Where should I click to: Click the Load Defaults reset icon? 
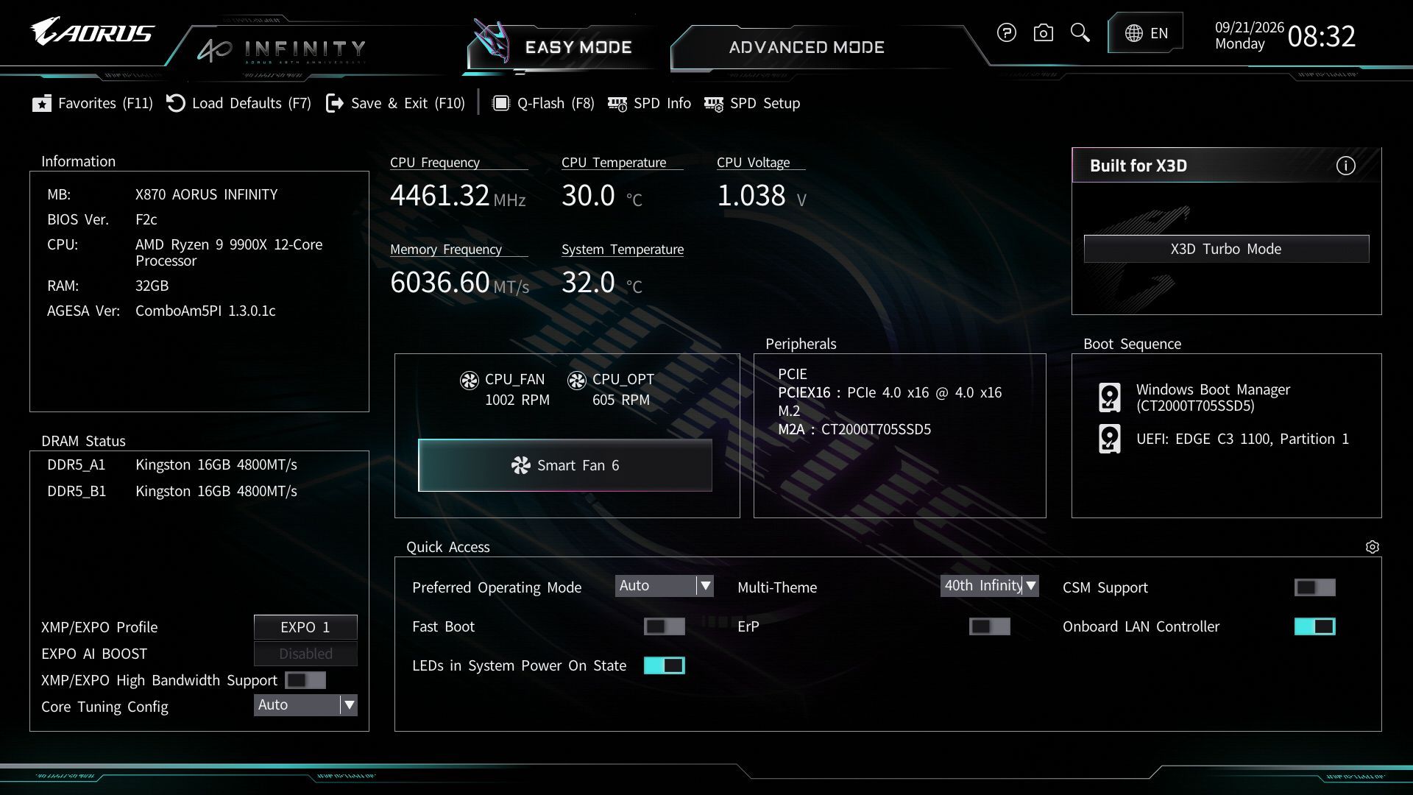click(176, 103)
